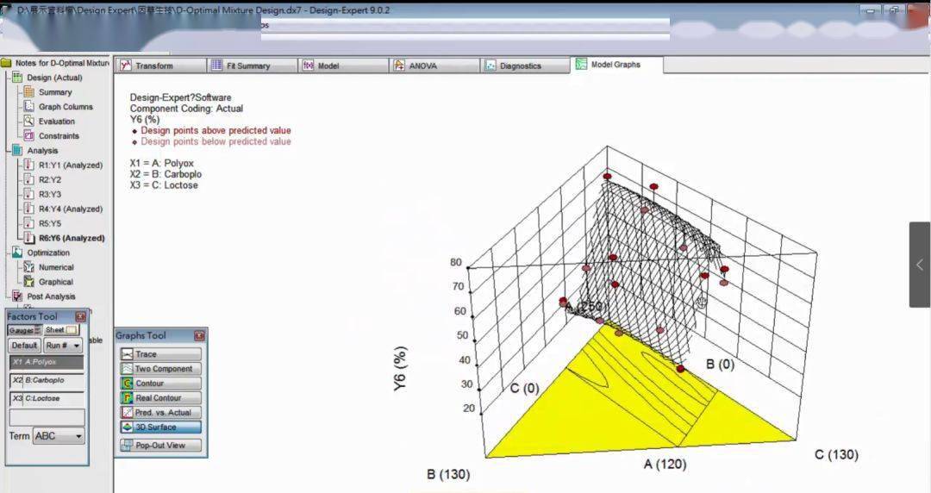Click the Default button in Factors Tool
This screenshot has width=931, height=493.
24,346
